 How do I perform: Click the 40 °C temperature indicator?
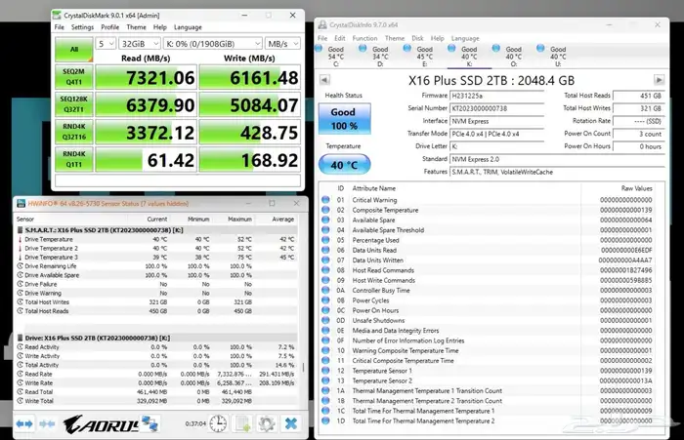pos(344,165)
